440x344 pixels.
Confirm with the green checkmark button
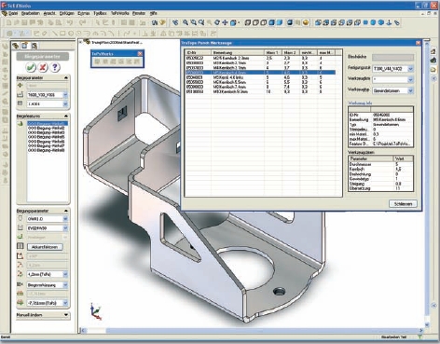31,67
